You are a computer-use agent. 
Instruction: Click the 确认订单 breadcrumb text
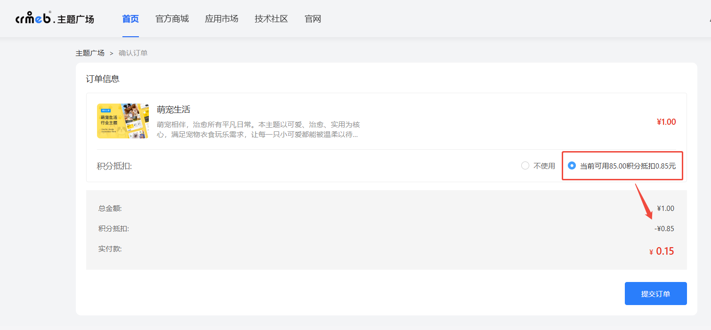click(x=133, y=53)
